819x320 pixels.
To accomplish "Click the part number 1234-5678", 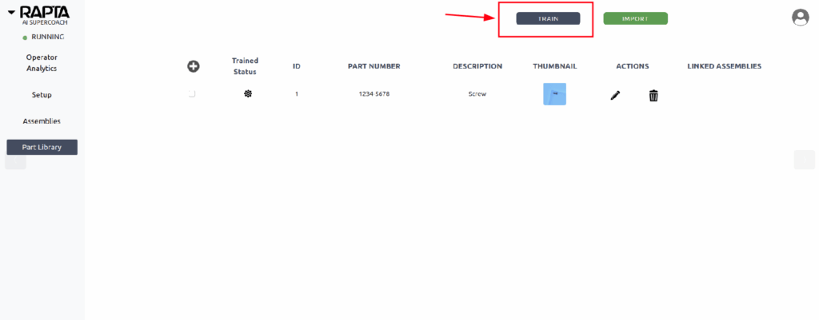I will tap(374, 94).
